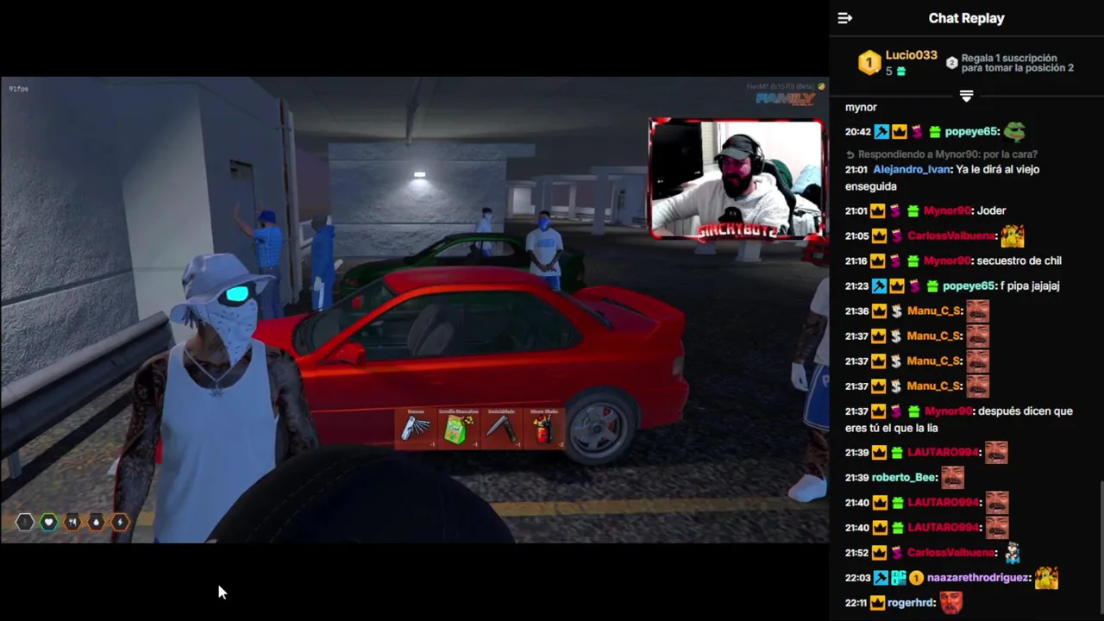Open LAUTARO994 profile at 21:39

[944, 452]
